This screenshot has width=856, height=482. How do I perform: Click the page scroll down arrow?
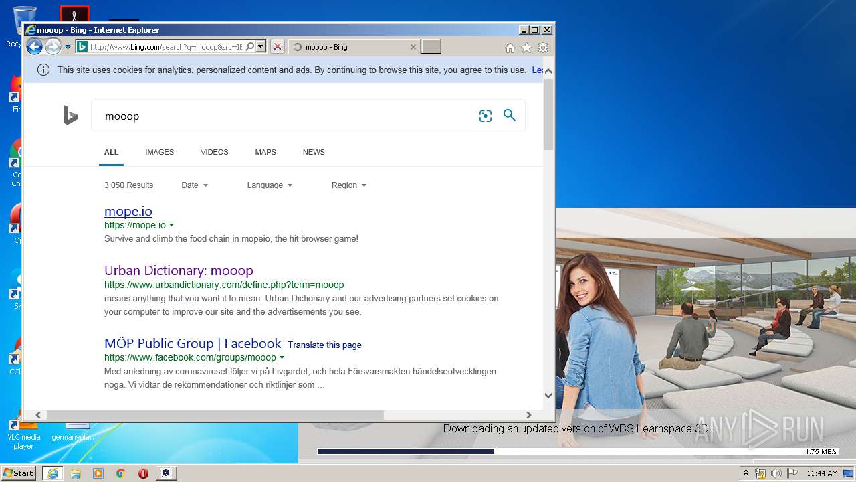pyautogui.click(x=548, y=396)
